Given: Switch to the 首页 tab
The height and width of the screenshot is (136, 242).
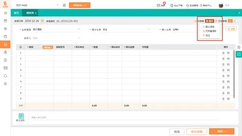Looking at the screenshot, I should [16, 13].
